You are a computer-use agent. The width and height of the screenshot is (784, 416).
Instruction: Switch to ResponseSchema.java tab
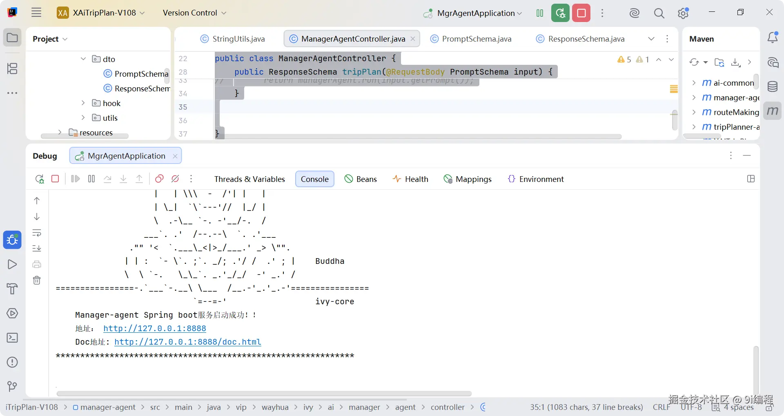tap(580, 39)
